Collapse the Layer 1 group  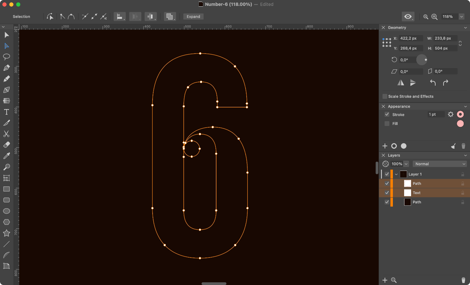[396, 174]
